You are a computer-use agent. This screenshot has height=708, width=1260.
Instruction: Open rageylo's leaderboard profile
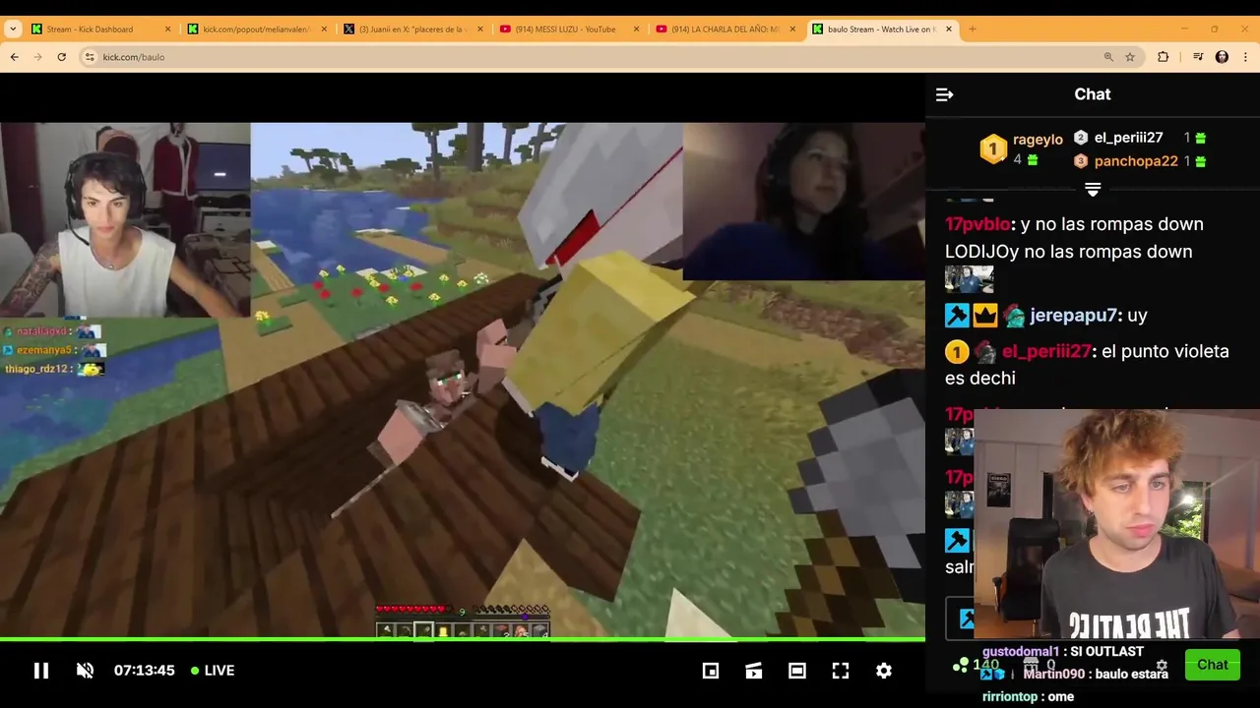click(1038, 140)
